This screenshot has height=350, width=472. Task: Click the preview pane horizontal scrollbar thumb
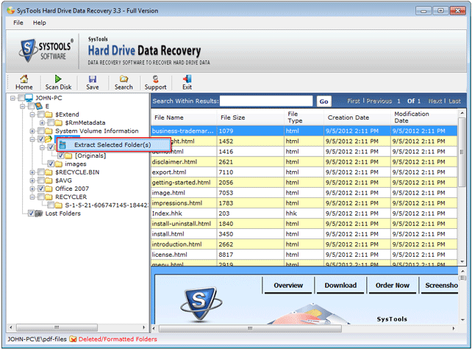250,329
